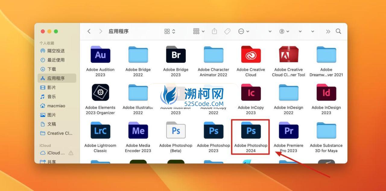Open the Adobe Bridge 2022 folder

(x=138, y=55)
